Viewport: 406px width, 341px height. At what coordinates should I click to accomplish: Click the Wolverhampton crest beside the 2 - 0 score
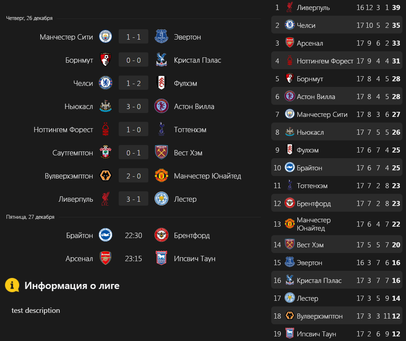(x=105, y=176)
